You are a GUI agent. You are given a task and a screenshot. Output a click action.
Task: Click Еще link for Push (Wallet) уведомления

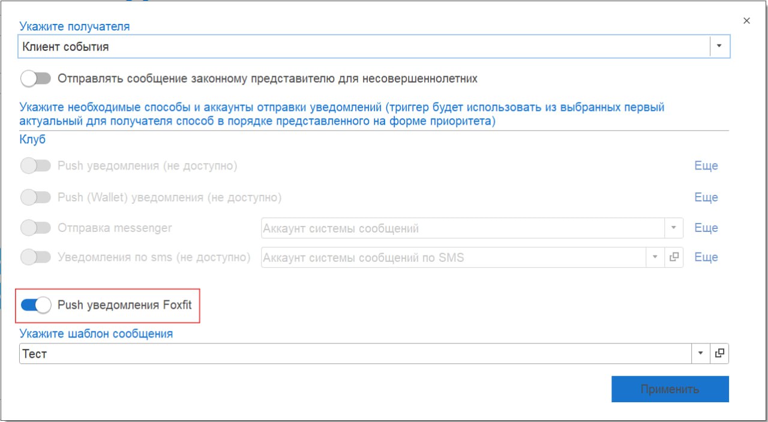point(706,197)
